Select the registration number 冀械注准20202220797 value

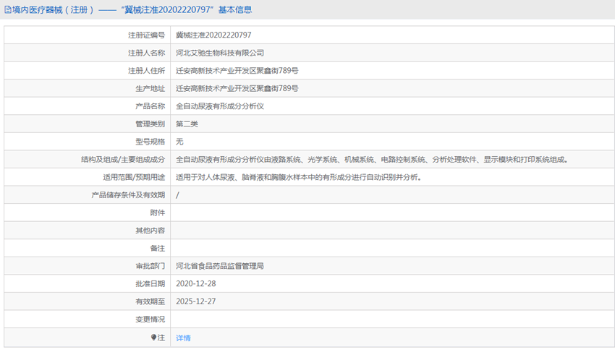point(213,35)
